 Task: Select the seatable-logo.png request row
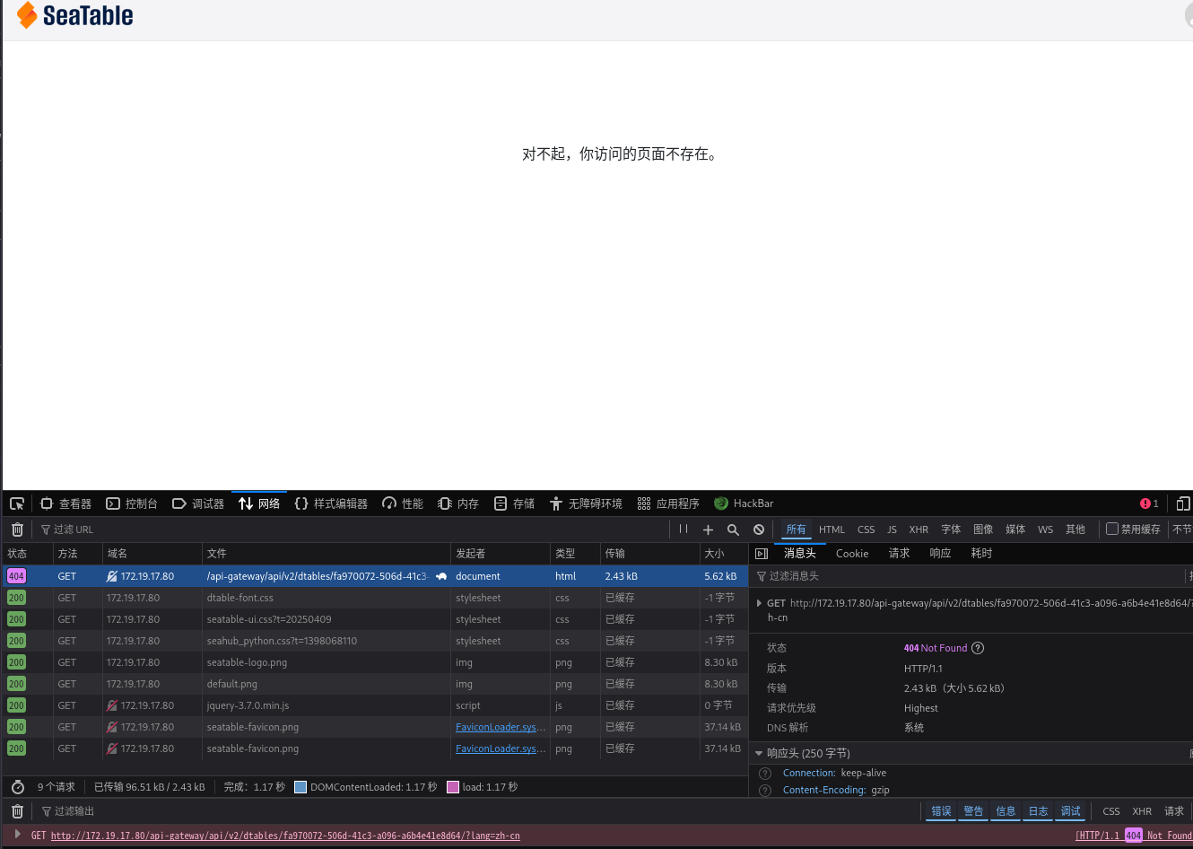pos(375,662)
